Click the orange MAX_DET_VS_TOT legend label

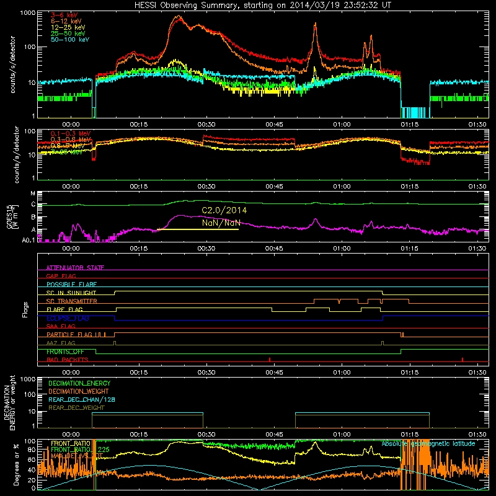(77, 456)
